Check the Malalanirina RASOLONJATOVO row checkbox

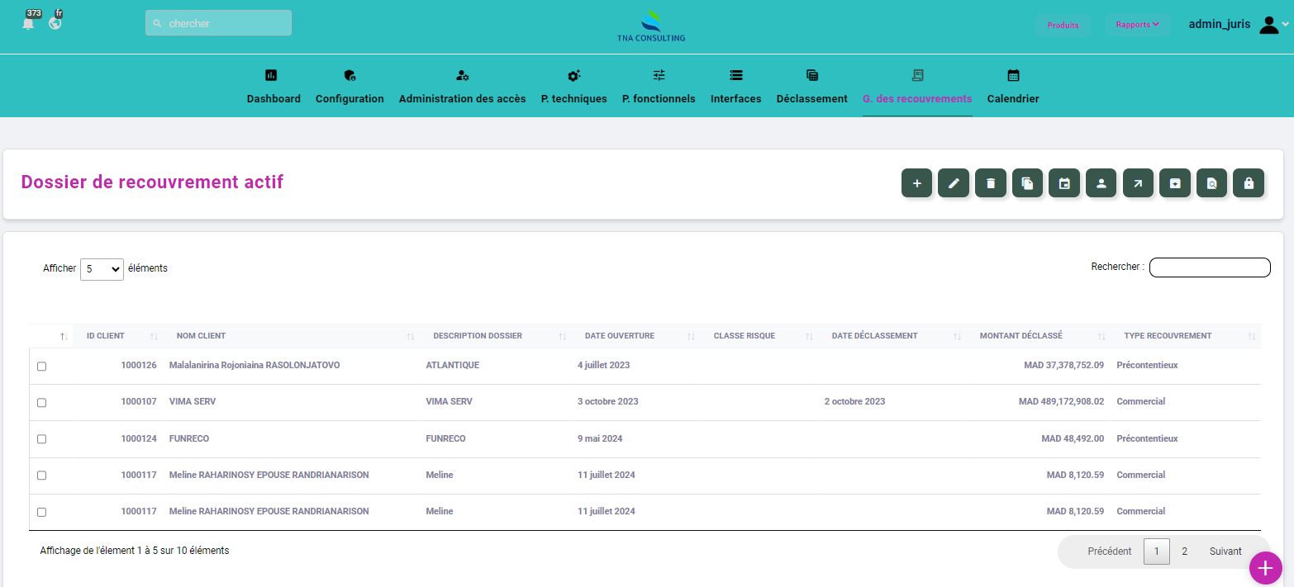41,366
